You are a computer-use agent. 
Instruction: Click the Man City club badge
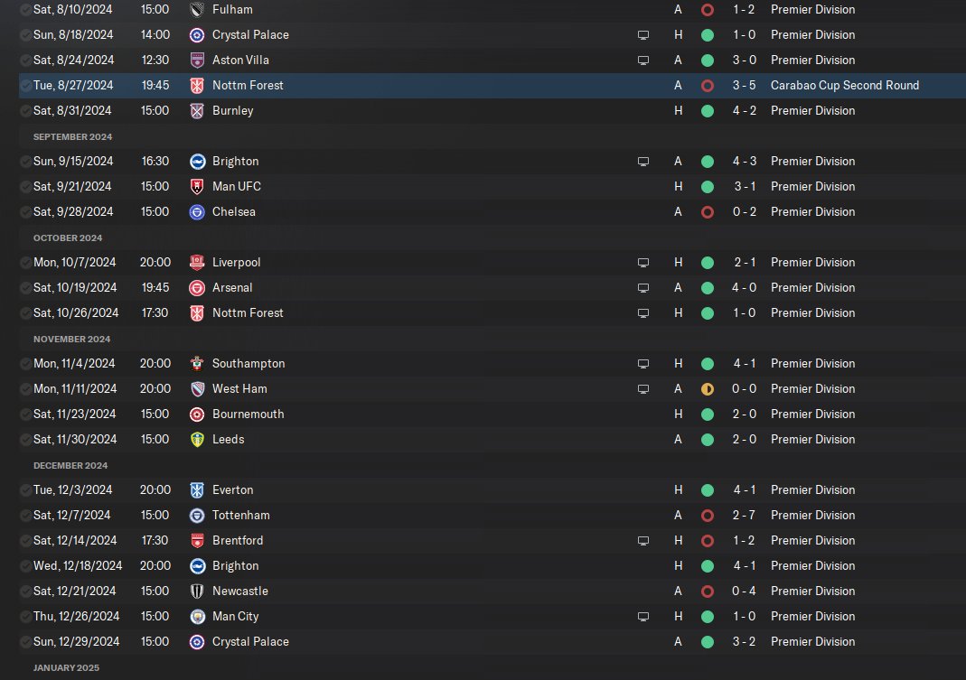click(x=197, y=617)
